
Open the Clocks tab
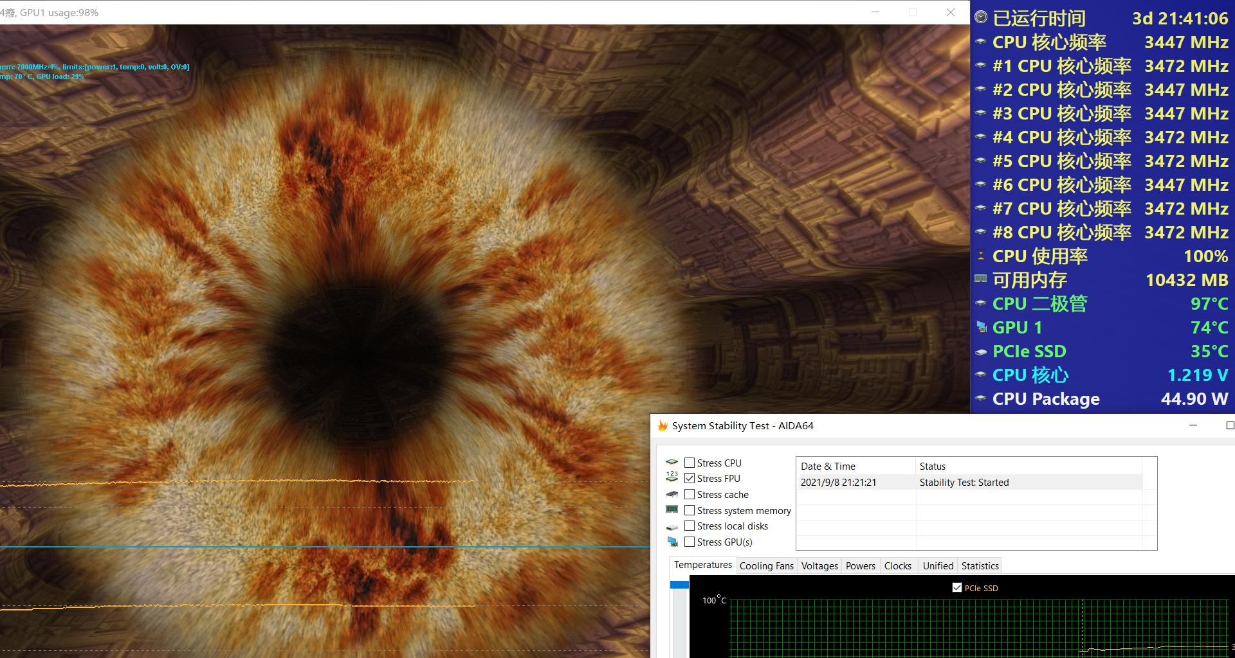(897, 565)
